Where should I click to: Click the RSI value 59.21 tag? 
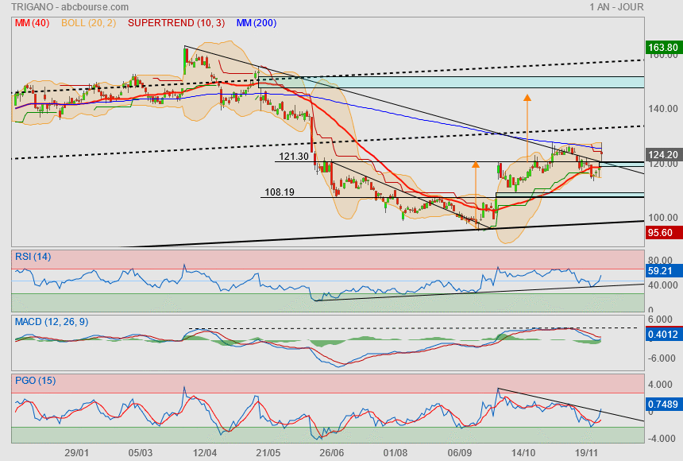click(663, 271)
